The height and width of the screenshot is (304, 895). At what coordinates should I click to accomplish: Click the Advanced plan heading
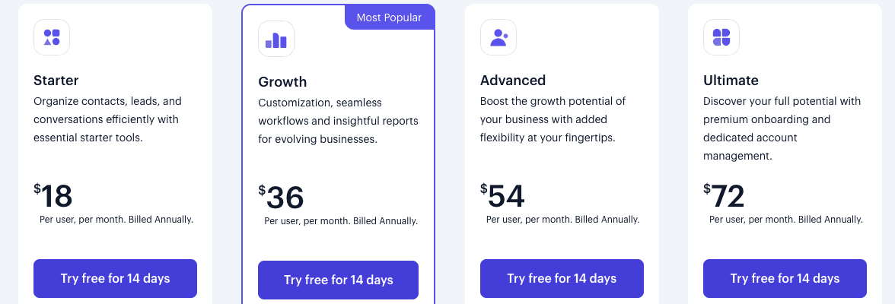(x=513, y=80)
